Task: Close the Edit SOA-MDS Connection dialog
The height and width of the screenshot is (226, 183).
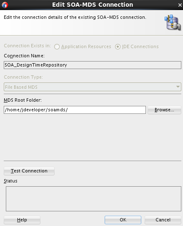Action: tap(180, 5)
